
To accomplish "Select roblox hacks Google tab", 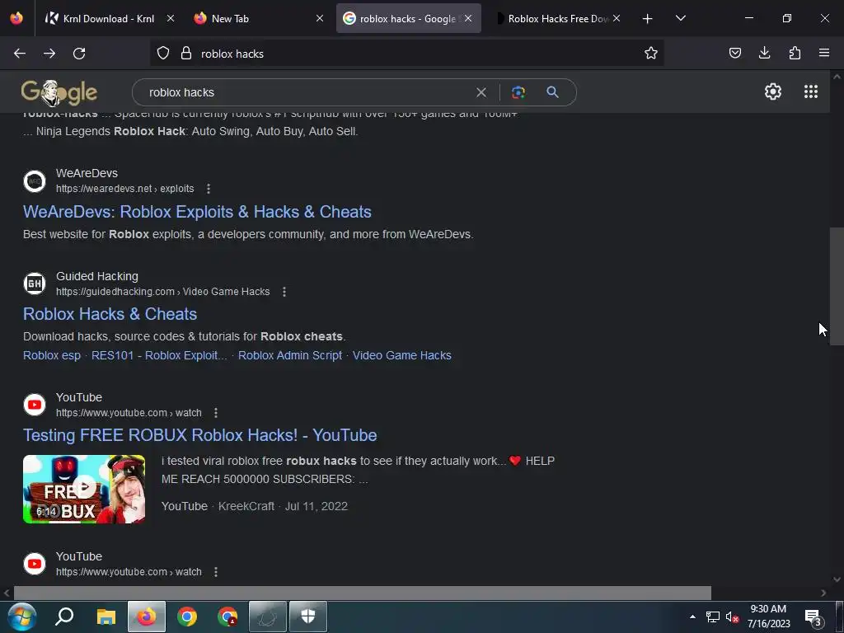I will tap(409, 19).
